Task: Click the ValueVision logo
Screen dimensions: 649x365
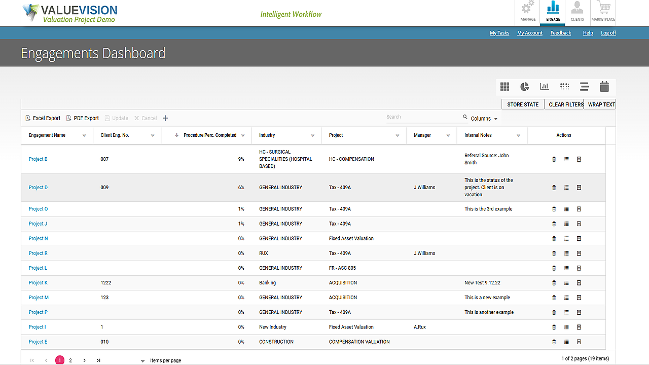Action: pyautogui.click(x=70, y=13)
